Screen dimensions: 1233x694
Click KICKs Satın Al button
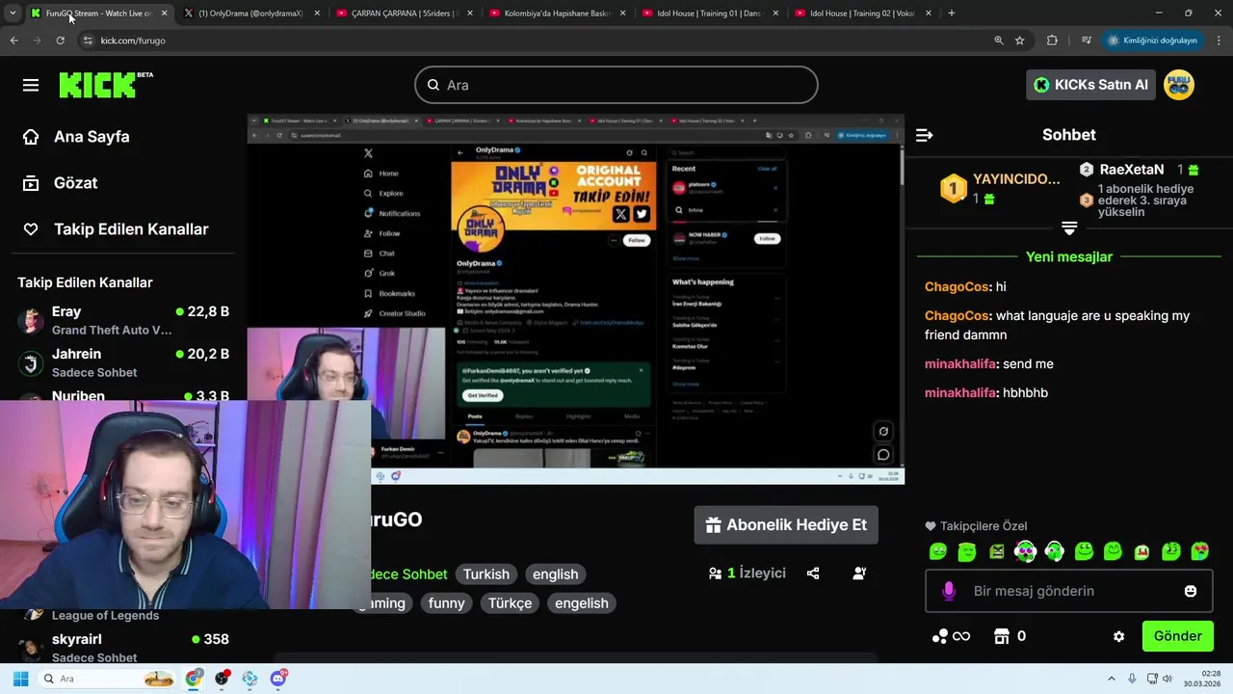[1090, 85]
